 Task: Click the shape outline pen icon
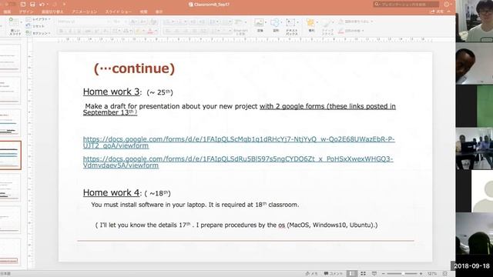tap(341, 31)
